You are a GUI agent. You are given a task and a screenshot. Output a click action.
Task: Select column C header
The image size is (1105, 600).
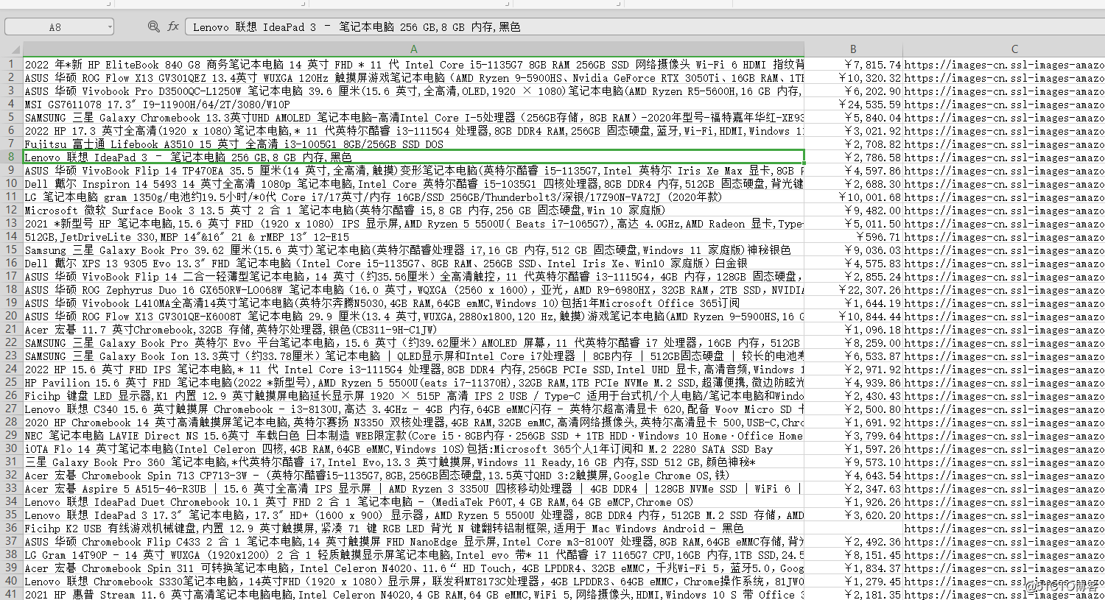pyautogui.click(x=1014, y=49)
